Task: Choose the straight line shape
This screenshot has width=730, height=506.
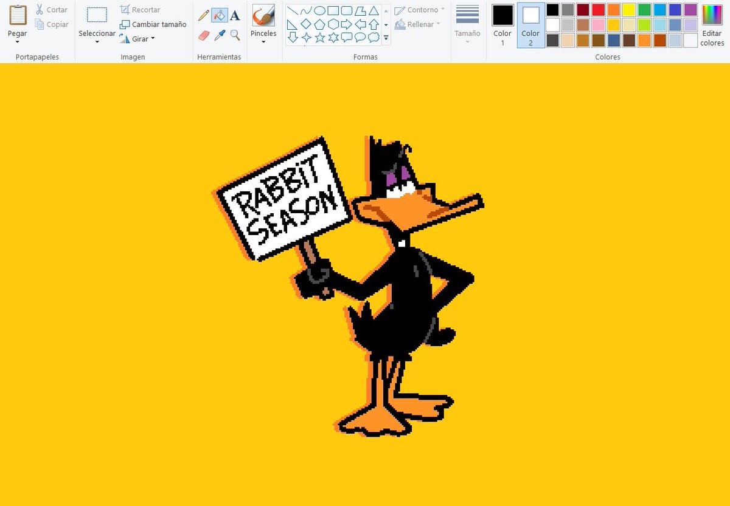Action: 293,10
